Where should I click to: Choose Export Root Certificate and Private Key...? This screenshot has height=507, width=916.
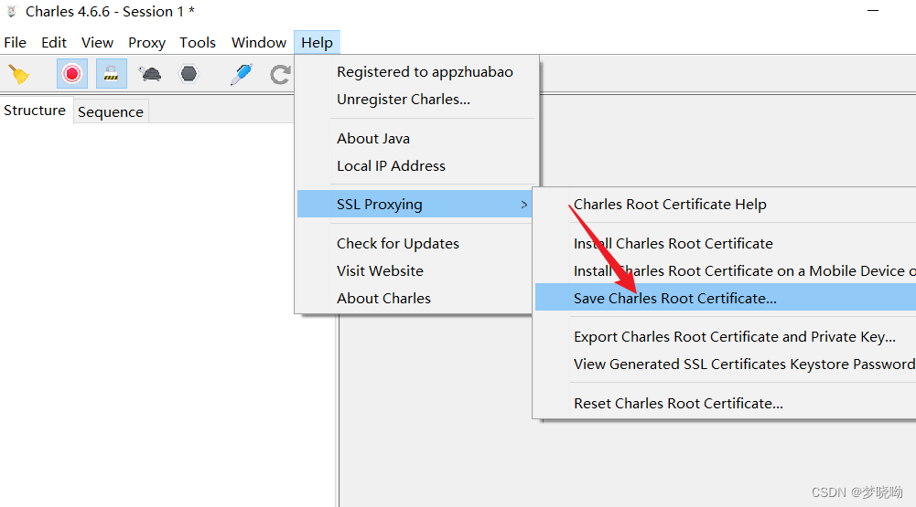pos(726,337)
